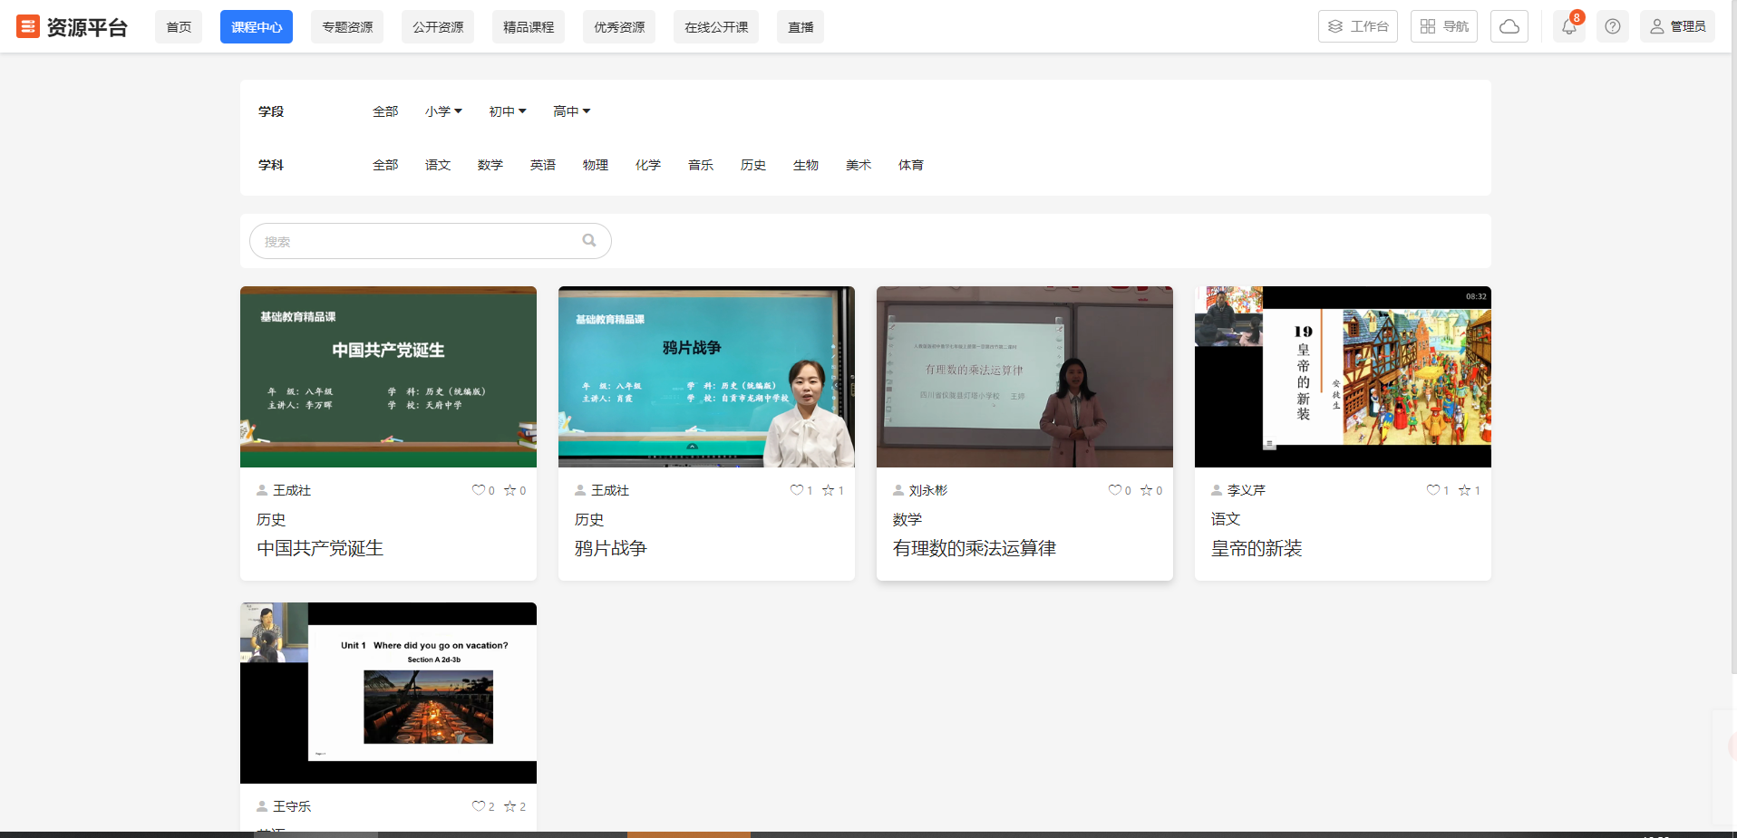Like the 鸦片战争 course with heart icon
The width and height of the screenshot is (1737, 838).
796,490
